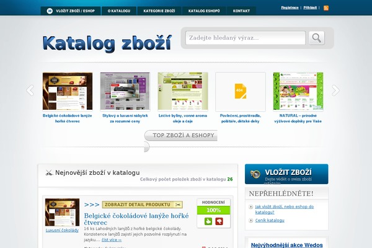Click Nejvýhodnější akce Wedos link

[x=286, y=245]
